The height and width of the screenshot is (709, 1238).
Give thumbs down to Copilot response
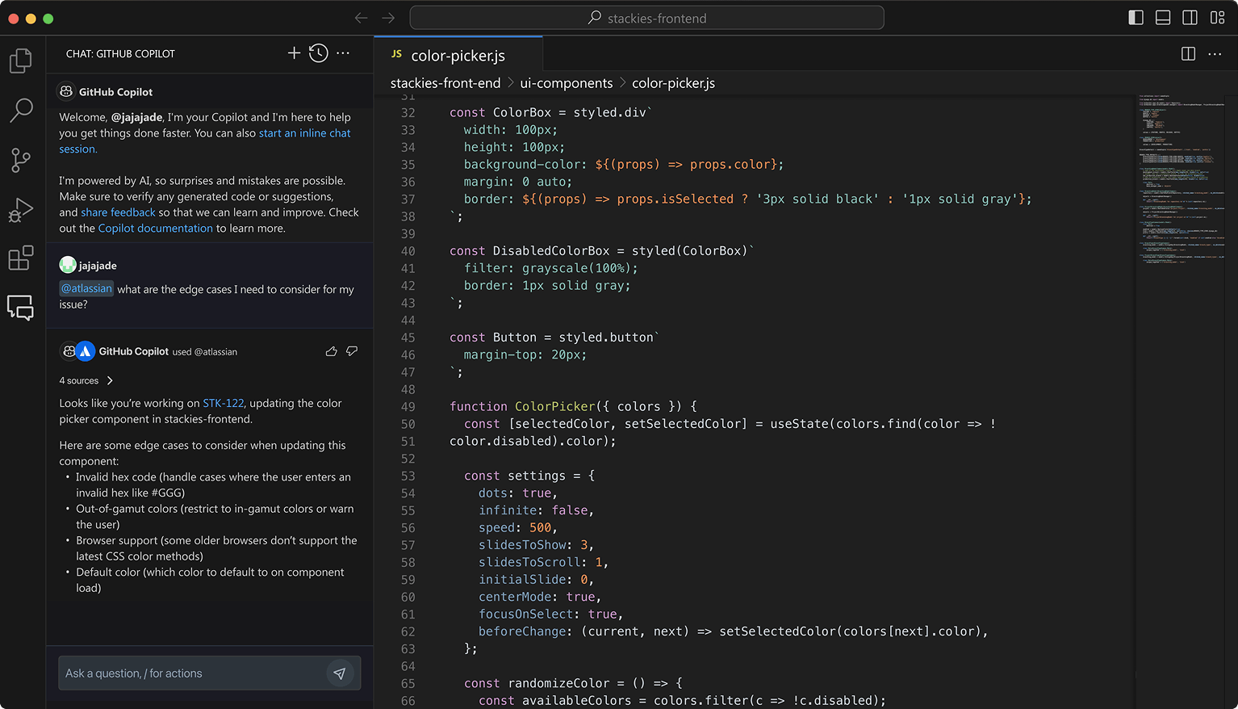click(x=352, y=351)
